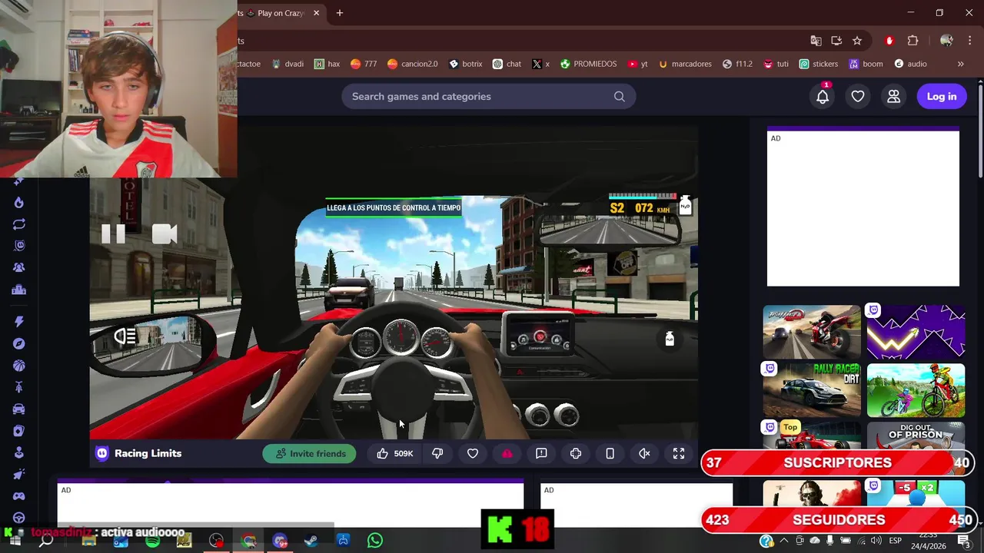
Task: Open the botrix bookmark
Action: pyautogui.click(x=465, y=64)
